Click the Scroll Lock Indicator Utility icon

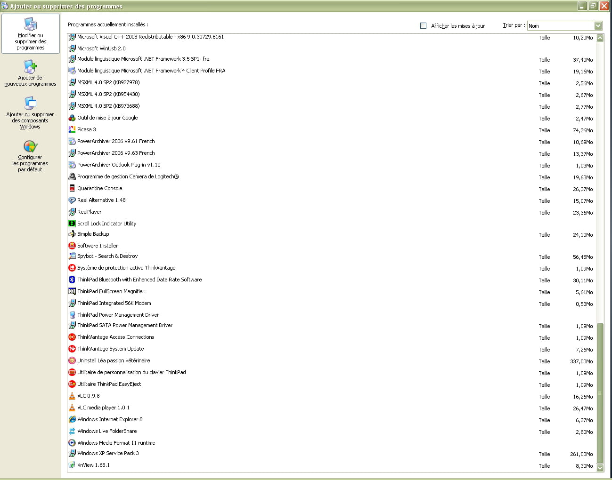[x=72, y=224]
